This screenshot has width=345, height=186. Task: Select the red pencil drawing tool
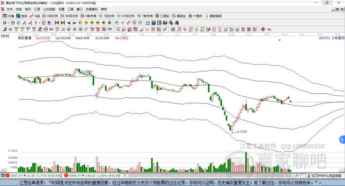pos(5,29)
